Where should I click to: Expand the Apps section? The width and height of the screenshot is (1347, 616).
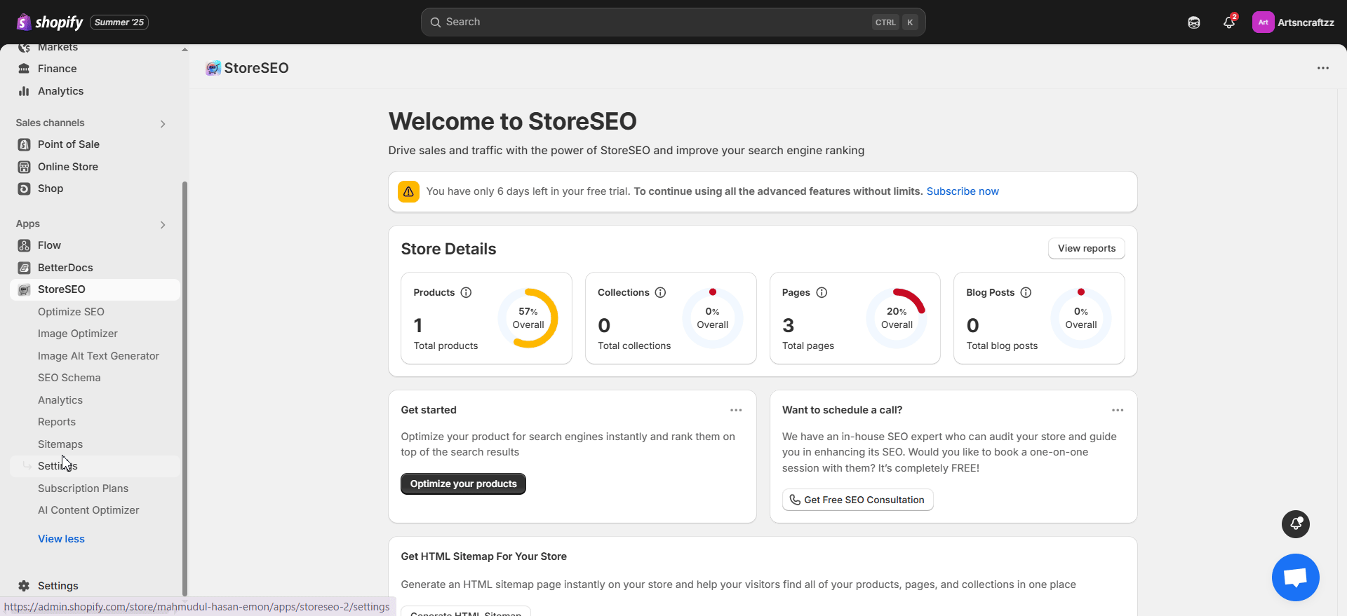(163, 225)
